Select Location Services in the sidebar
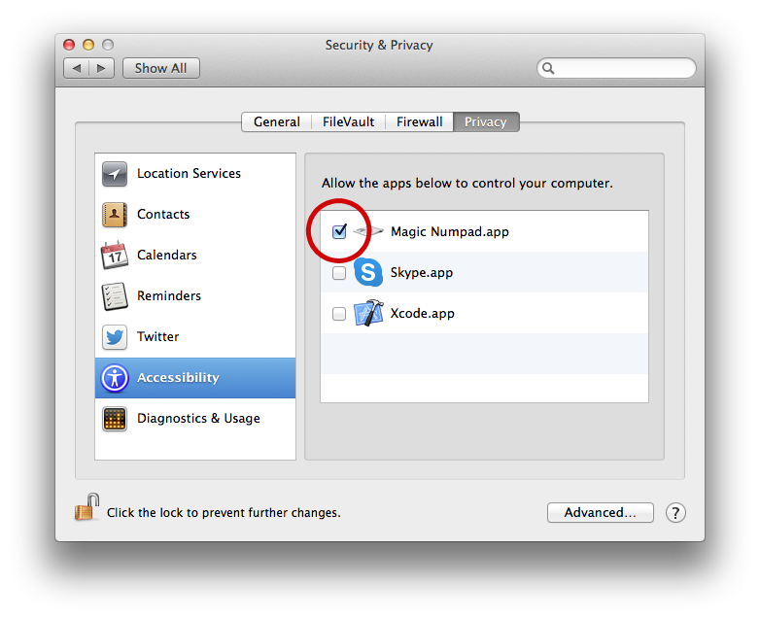Viewport: 760px width, 618px height. click(195, 174)
